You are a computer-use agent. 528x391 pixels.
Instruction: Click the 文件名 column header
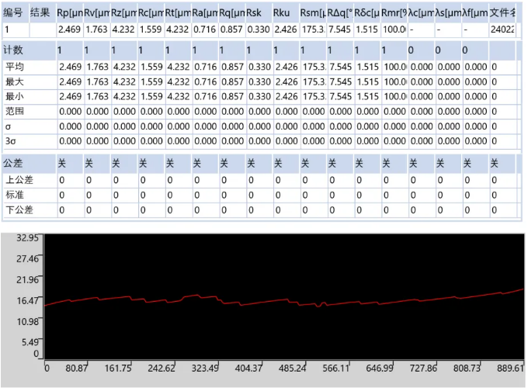point(500,12)
